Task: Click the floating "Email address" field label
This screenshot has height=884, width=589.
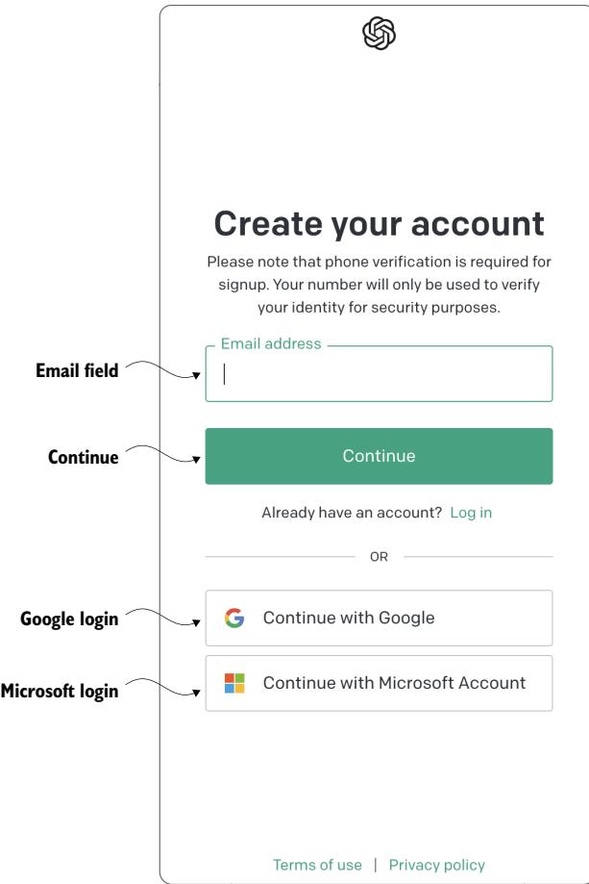Action: point(271,343)
